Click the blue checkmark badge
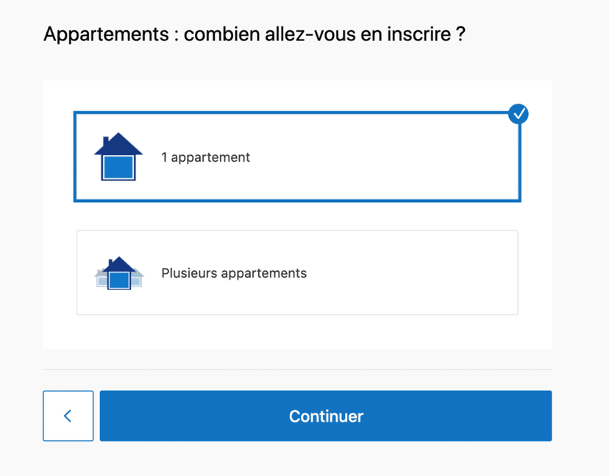 click(519, 114)
